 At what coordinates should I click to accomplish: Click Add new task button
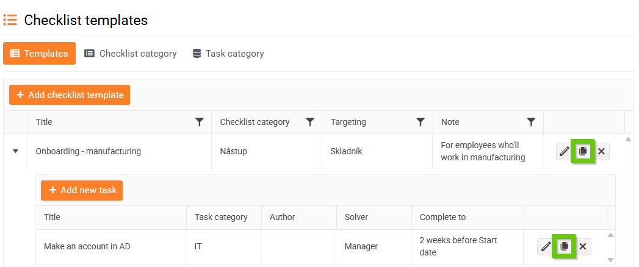tap(82, 190)
